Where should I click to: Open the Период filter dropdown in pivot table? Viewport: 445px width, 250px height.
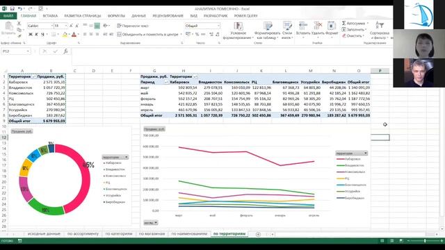[x=166, y=82]
